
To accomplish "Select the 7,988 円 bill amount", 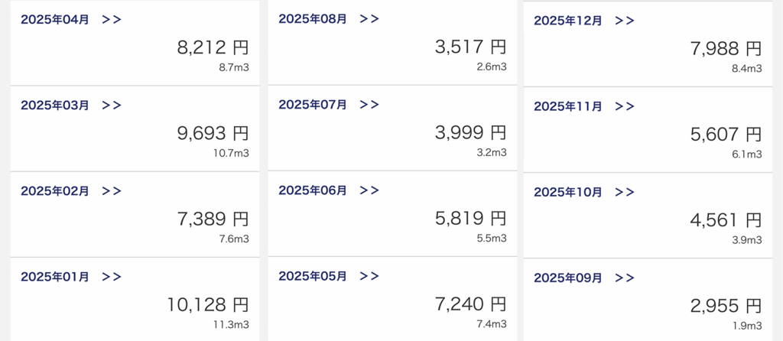I will (726, 49).
